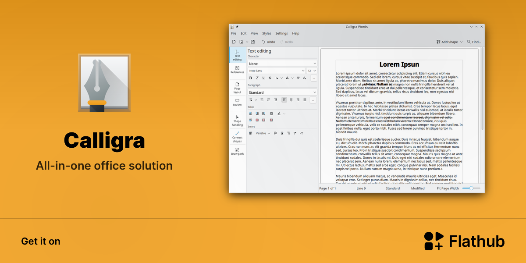Image resolution: width=526 pixels, height=263 pixels.
Task: Click the list style icon in Paragraph row
Action: pyautogui.click(x=251, y=100)
